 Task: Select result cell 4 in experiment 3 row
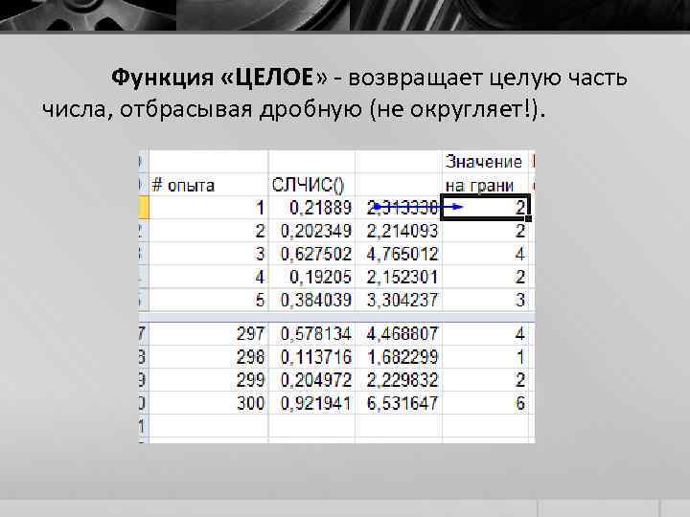tap(485, 254)
